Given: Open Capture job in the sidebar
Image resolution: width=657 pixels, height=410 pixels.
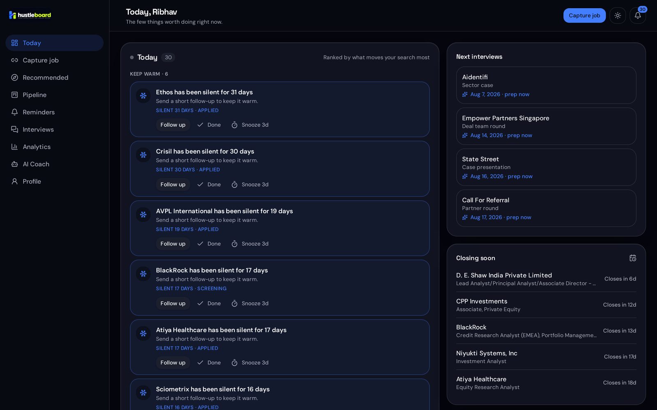Looking at the screenshot, I should pyautogui.click(x=54, y=60).
